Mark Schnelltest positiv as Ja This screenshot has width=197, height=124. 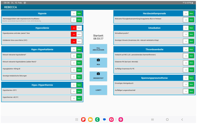[186, 34]
